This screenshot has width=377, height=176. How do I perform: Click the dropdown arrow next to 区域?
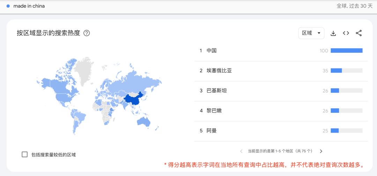319,33
